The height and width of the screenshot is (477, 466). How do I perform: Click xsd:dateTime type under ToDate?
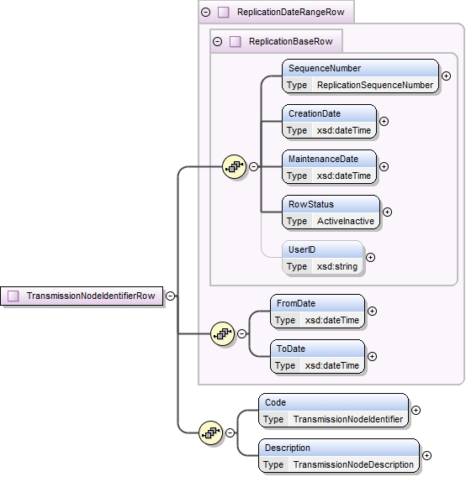[332, 365]
